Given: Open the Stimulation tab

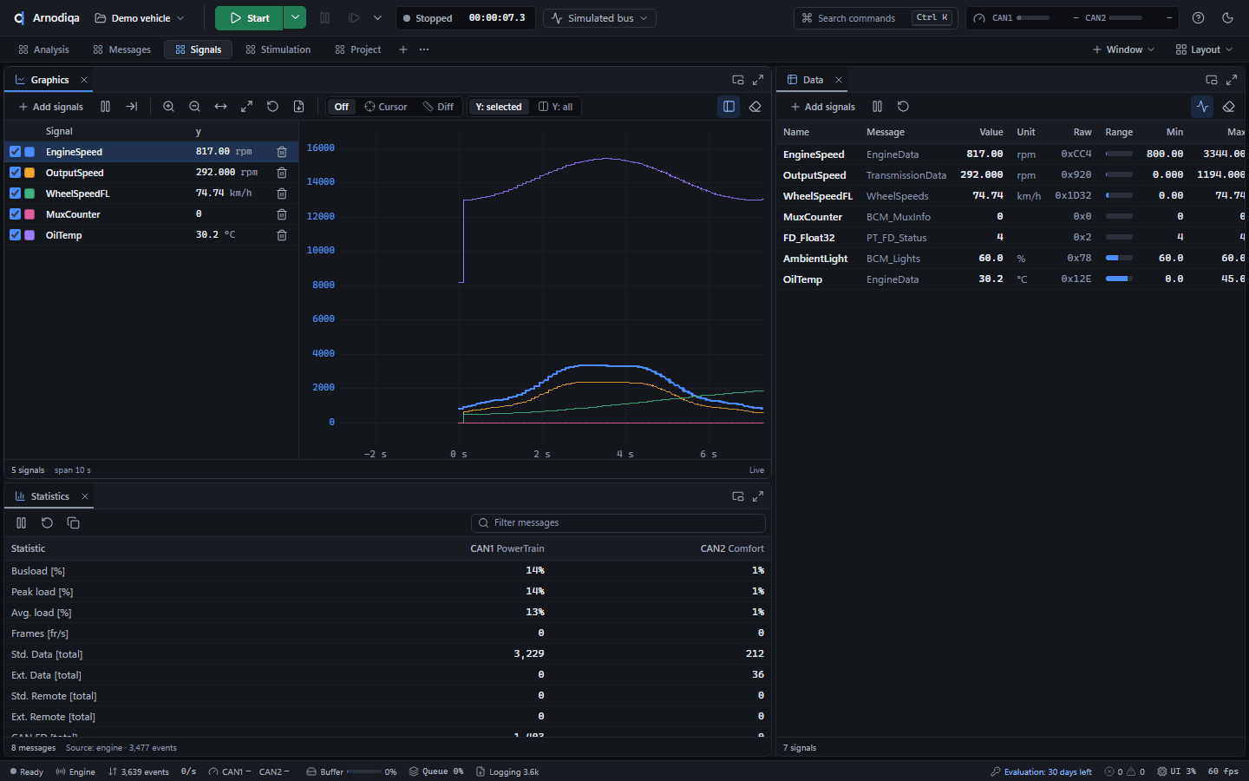Looking at the screenshot, I should pos(278,49).
